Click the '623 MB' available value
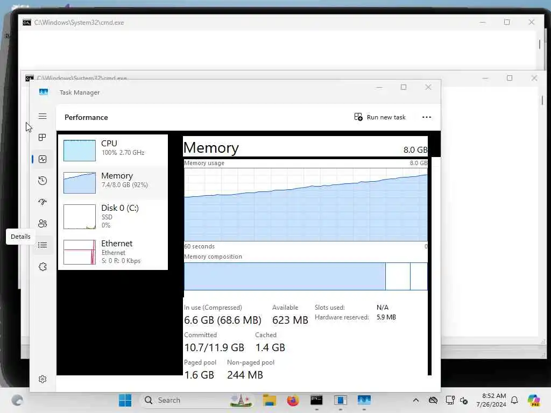551x413 pixels. pyautogui.click(x=290, y=320)
